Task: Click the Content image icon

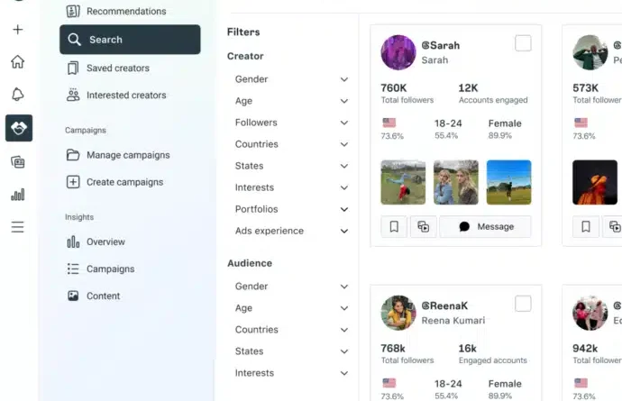Action: click(73, 296)
